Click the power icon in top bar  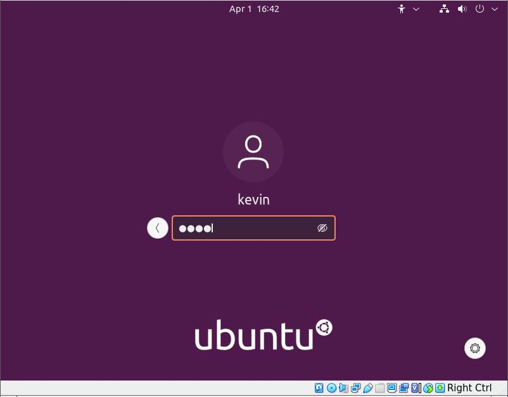(x=479, y=9)
